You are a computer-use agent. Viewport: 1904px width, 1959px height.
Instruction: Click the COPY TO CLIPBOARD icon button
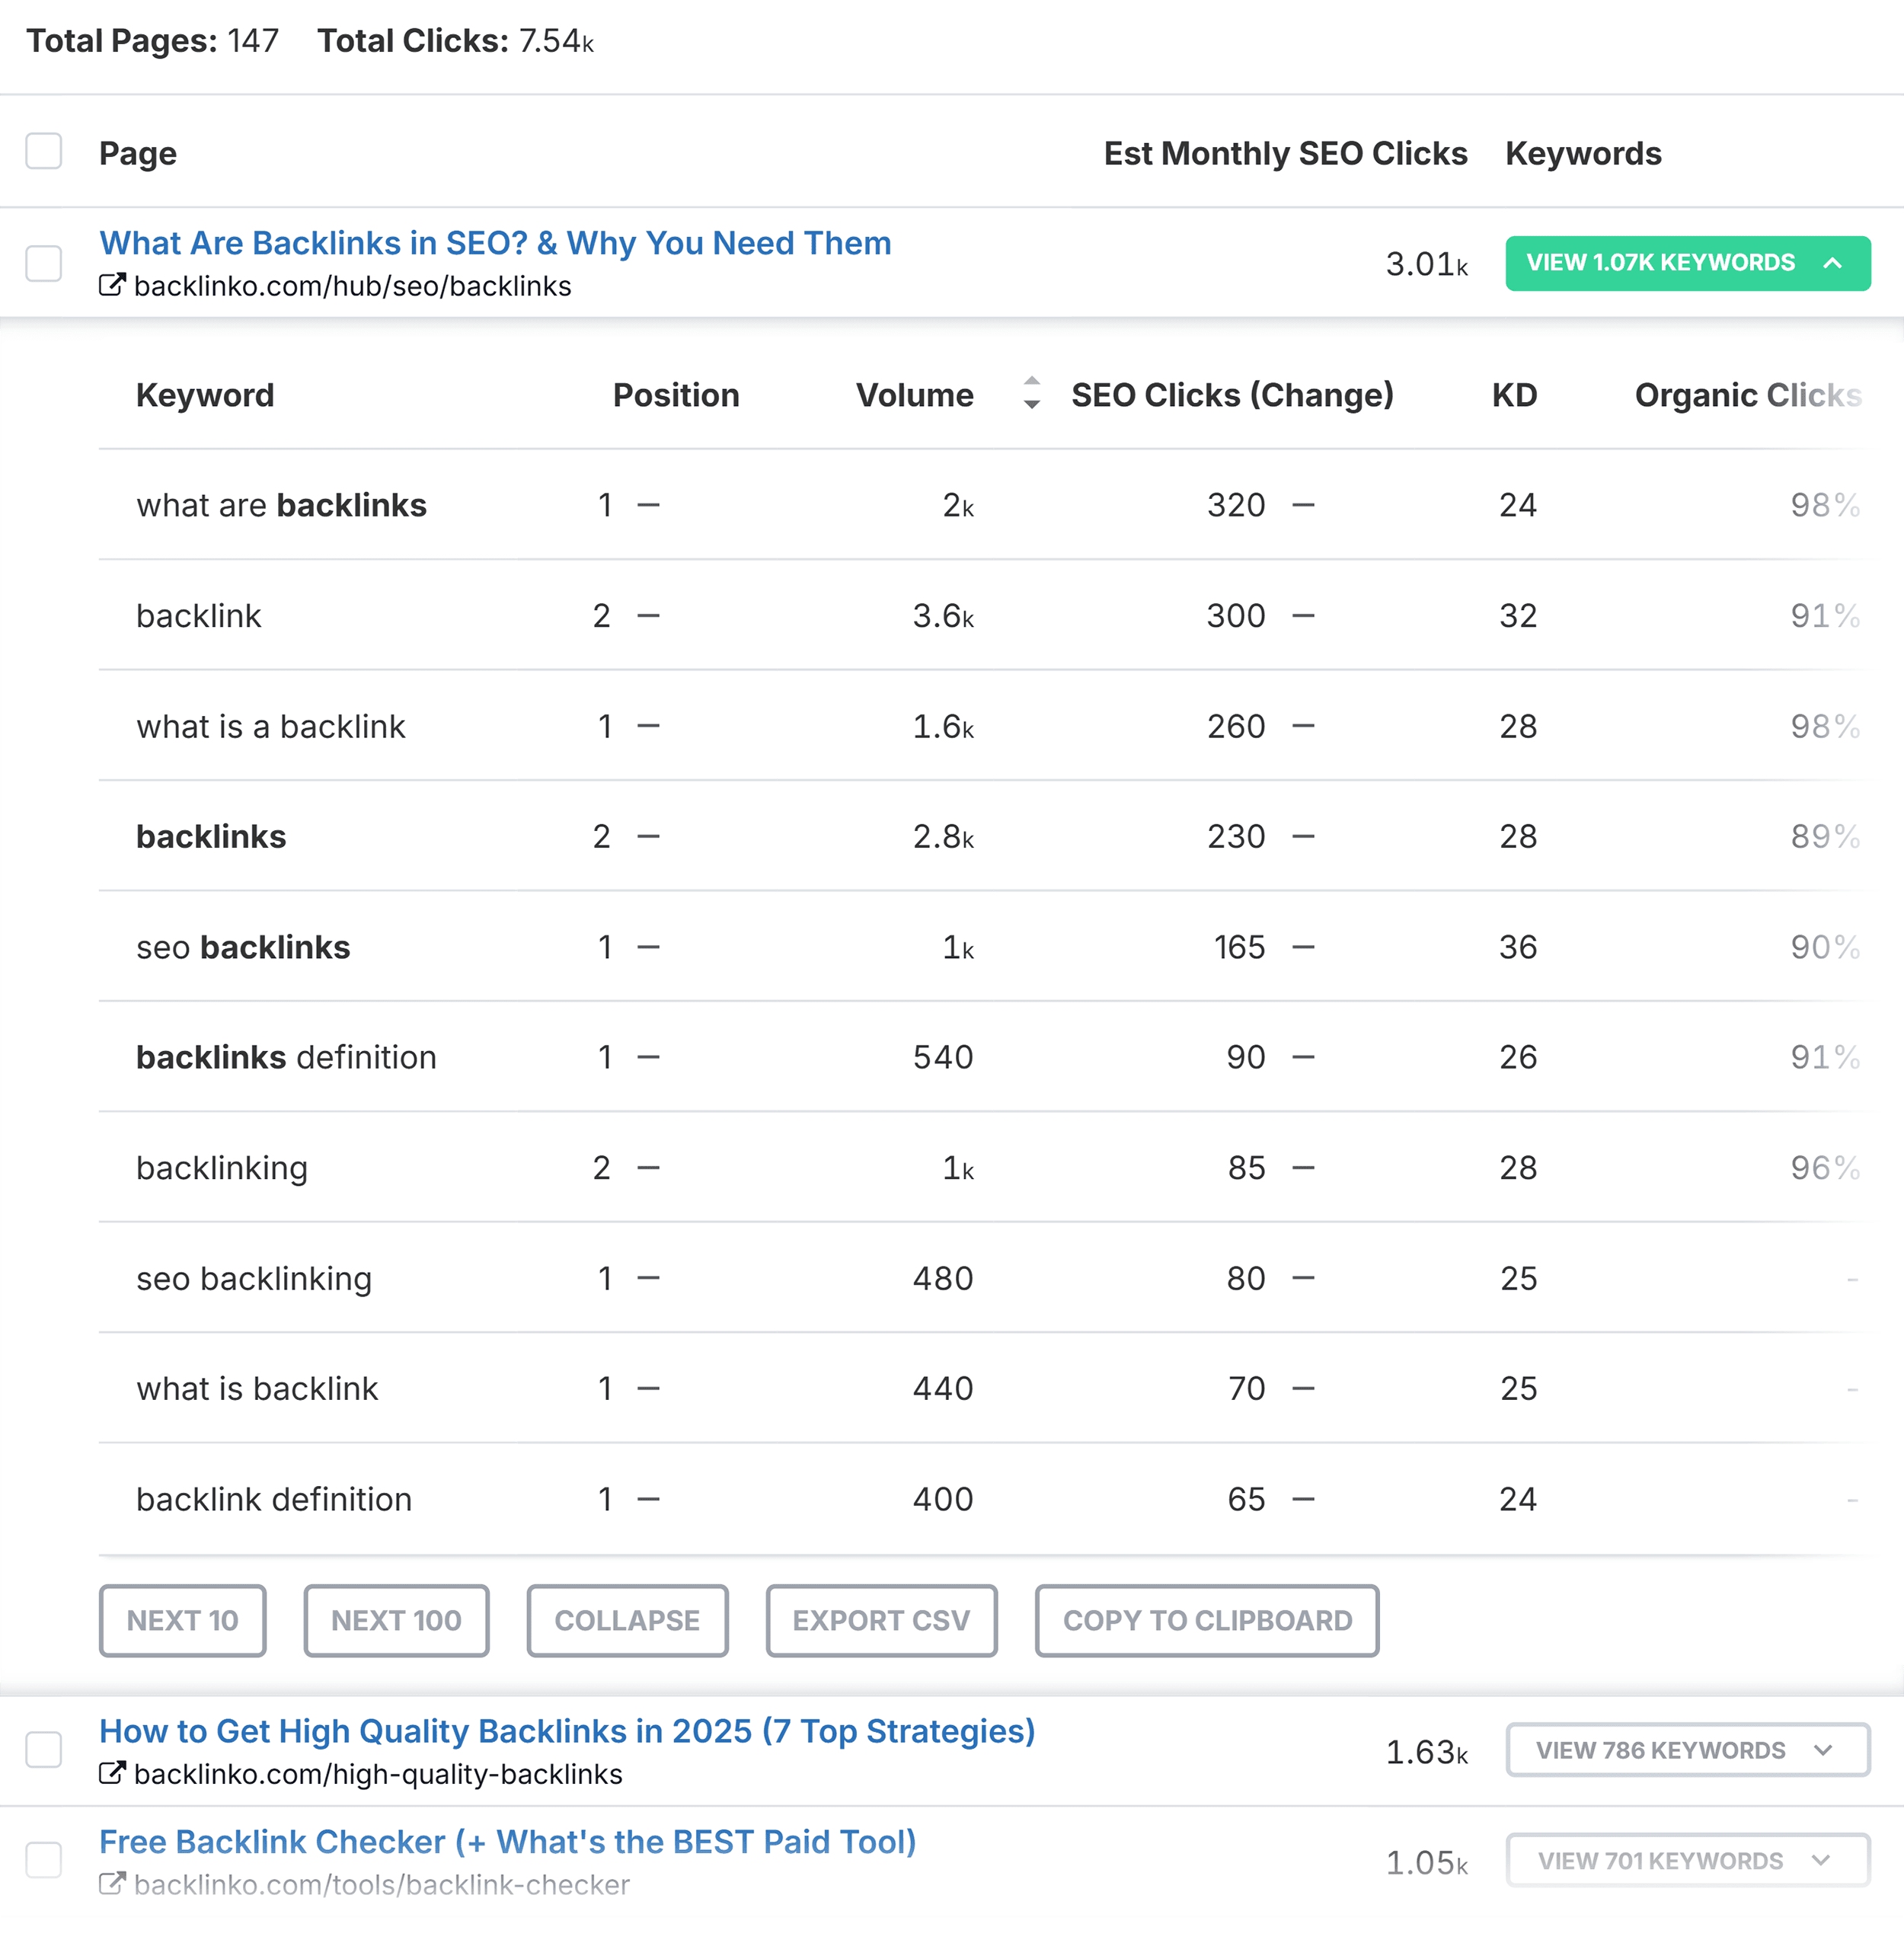(x=1206, y=1618)
